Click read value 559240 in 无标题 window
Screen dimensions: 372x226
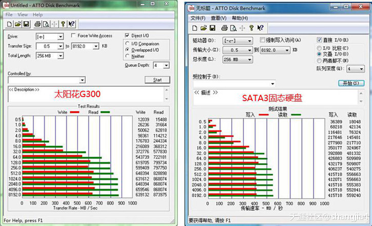point(354,195)
